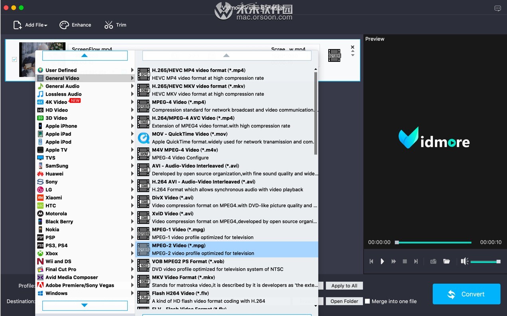Click the Lossless Audio music icon
Screen dimensions: 507x316
pyautogui.click(x=40, y=94)
